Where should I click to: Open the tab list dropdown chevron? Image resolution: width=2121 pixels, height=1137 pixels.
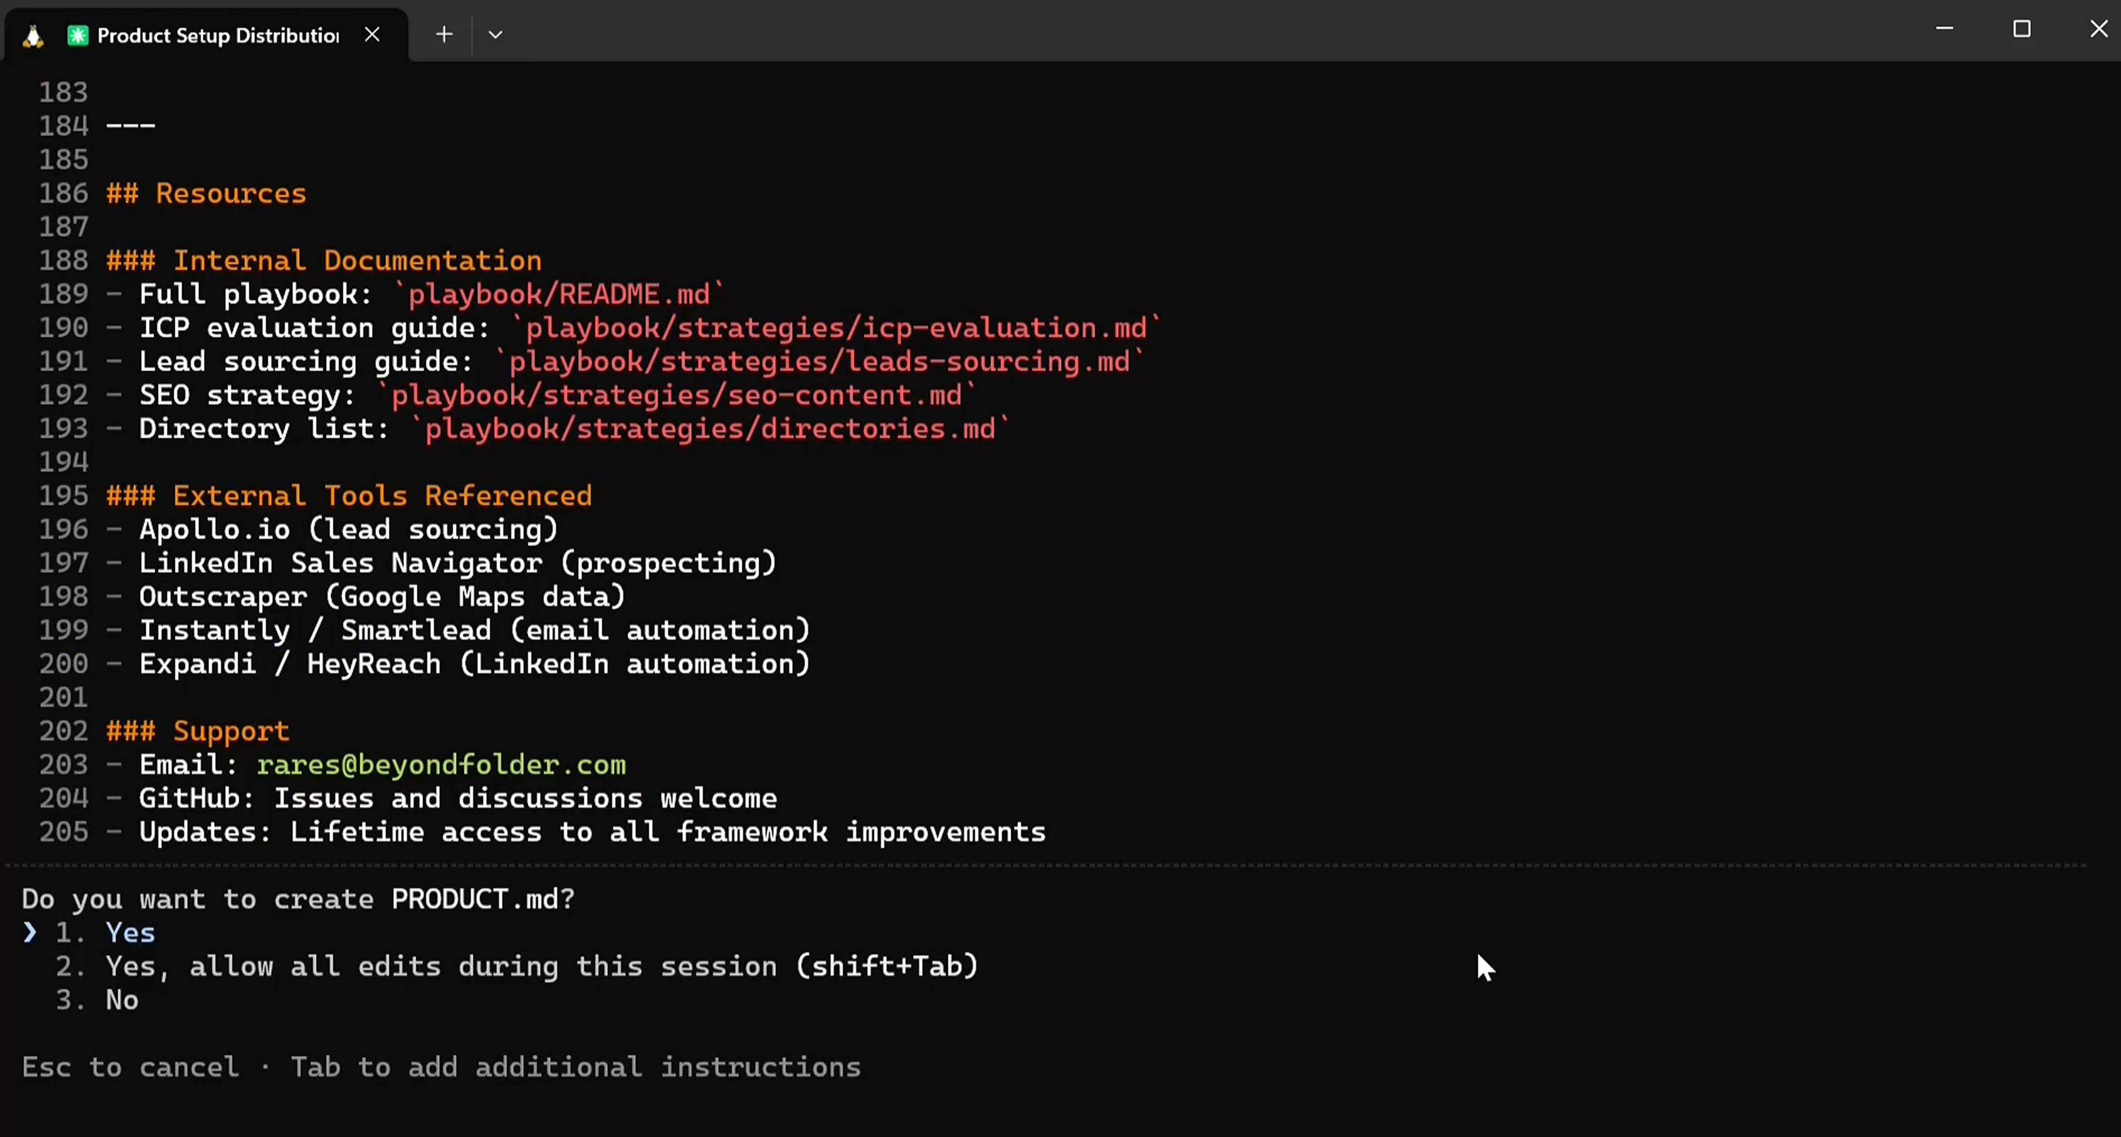pos(496,35)
